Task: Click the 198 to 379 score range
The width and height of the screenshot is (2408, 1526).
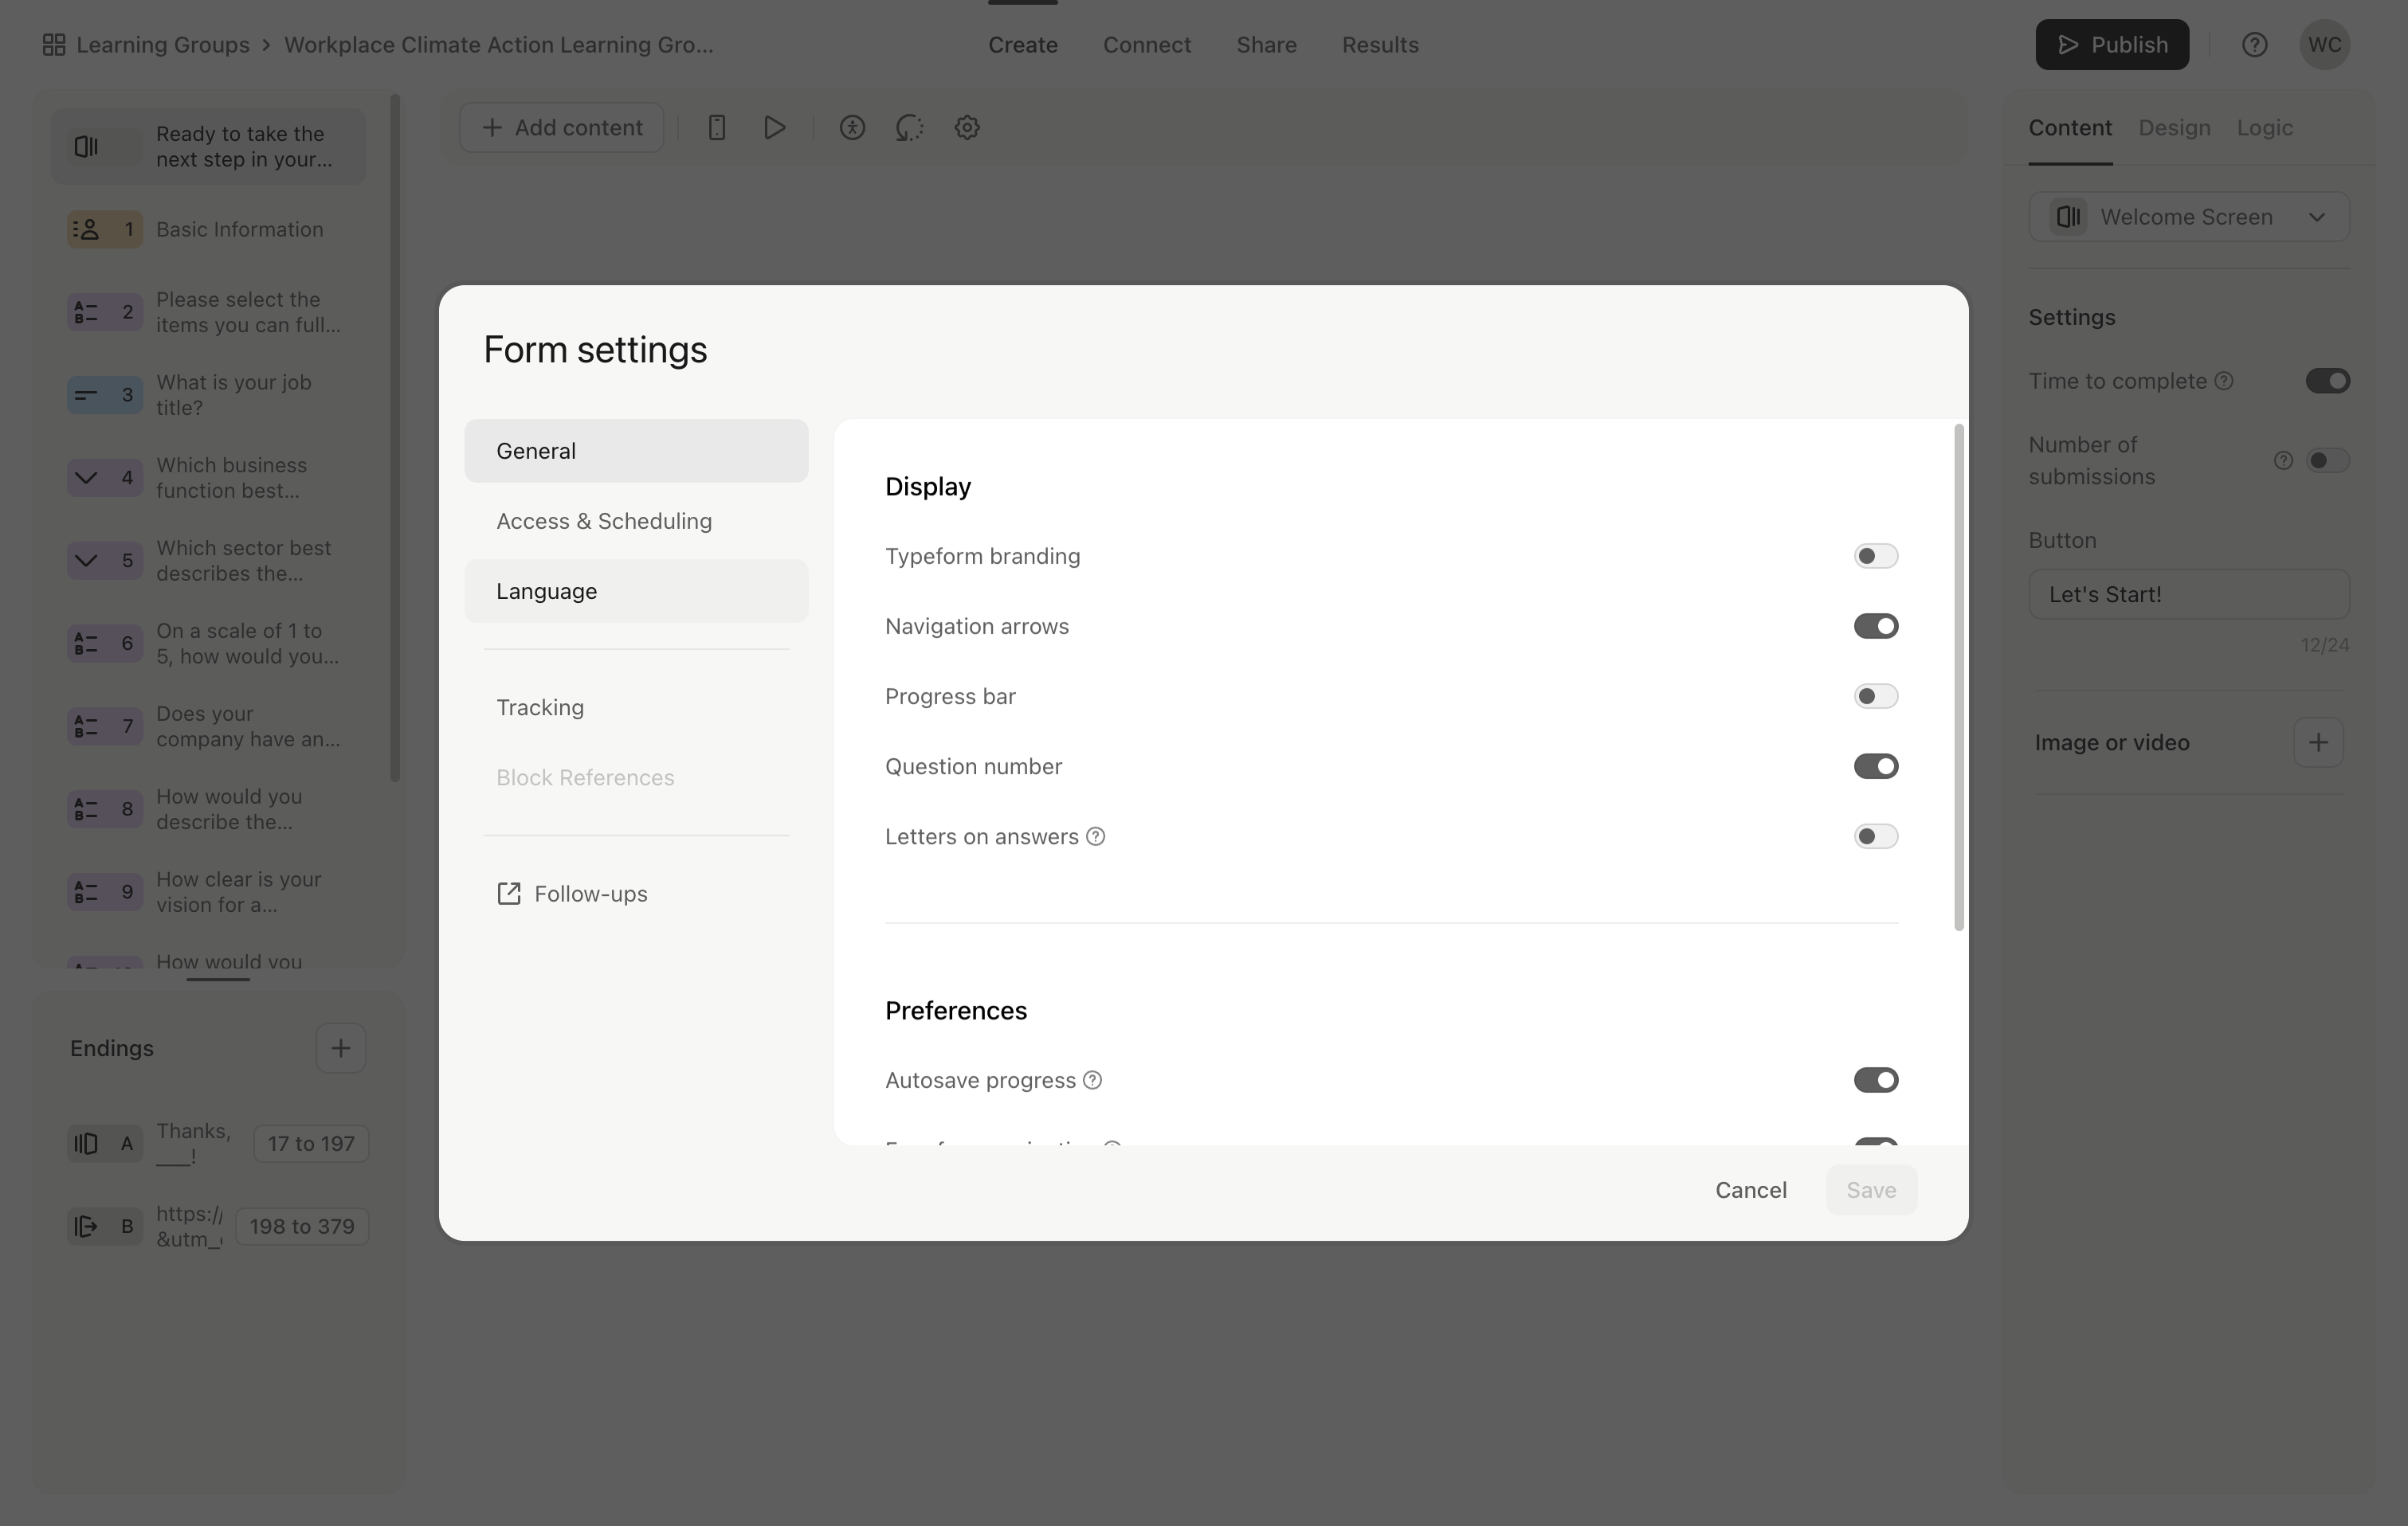Action: coord(302,1227)
